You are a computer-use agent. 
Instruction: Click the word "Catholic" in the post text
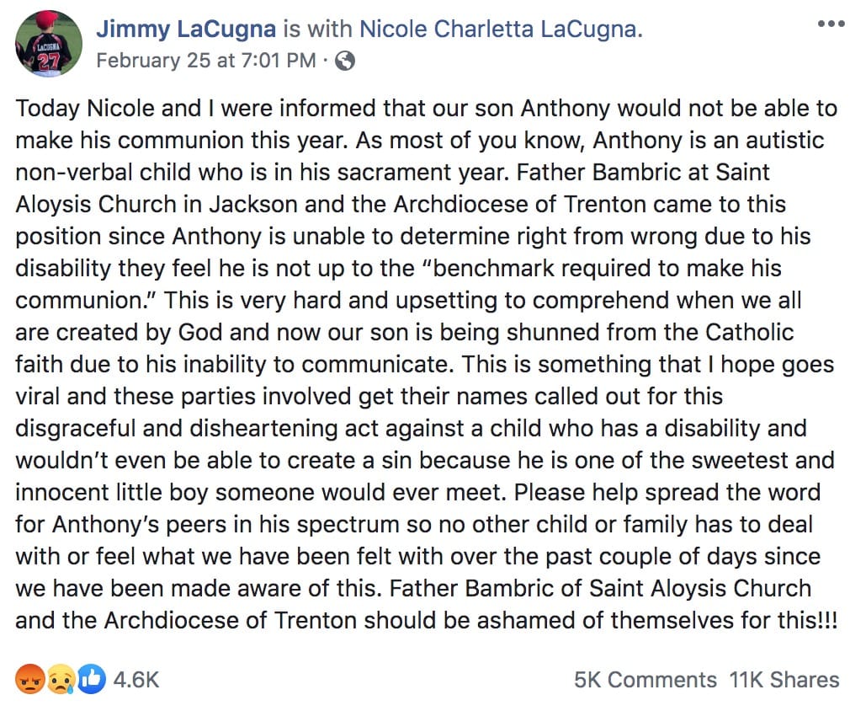click(750, 332)
